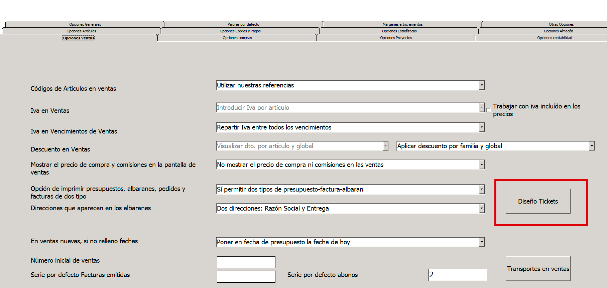Expand the 'Dos direcciones: Razón Social y Entrega' dropdown
607x288 pixels.
pos(482,209)
